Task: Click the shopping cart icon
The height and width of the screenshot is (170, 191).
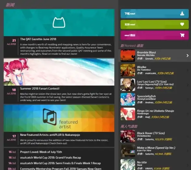Action: (182, 35)
